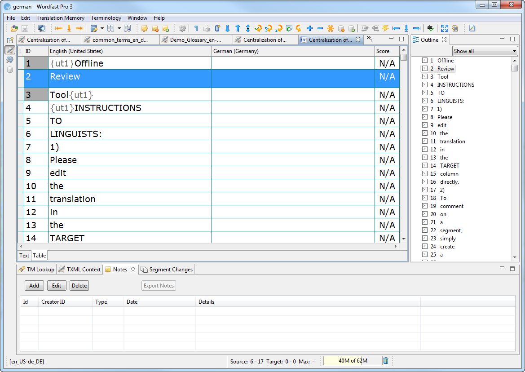Viewport: 525px width, 372px height.
Task: Open the Translation Memory menu
Action: (60, 18)
